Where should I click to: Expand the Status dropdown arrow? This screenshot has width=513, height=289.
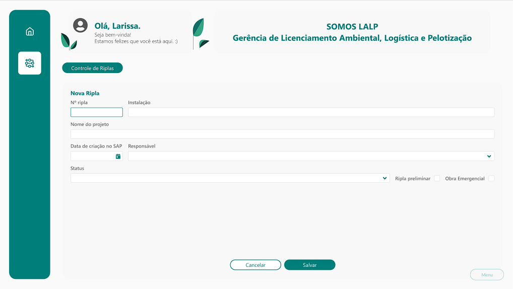click(385, 178)
